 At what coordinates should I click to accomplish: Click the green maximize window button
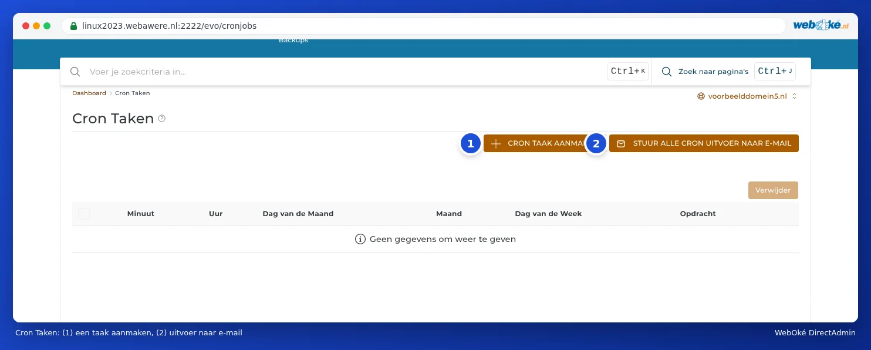point(47,26)
